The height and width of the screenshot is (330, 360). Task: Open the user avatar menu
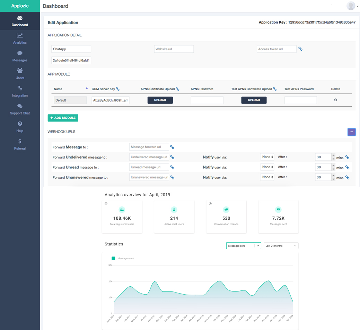click(x=352, y=6)
